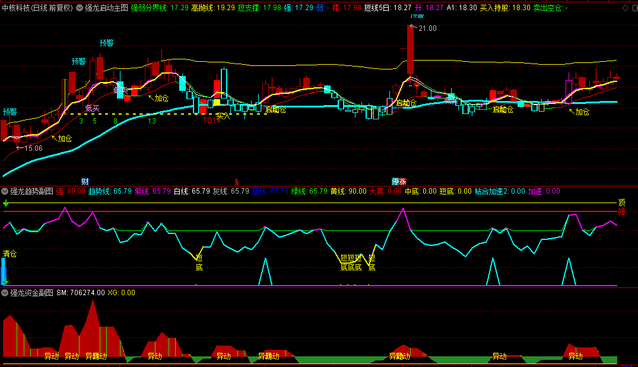
Task: Expand the 强龙趋势副图 indicator dropdown arrow
Action: click(5, 191)
